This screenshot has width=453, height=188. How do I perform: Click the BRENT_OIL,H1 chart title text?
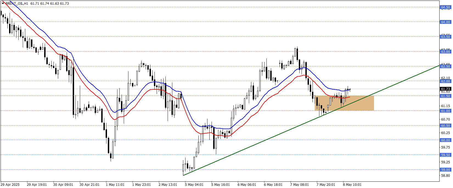[17, 4]
